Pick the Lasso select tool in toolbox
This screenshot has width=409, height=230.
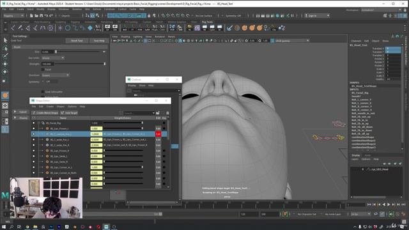(5, 48)
